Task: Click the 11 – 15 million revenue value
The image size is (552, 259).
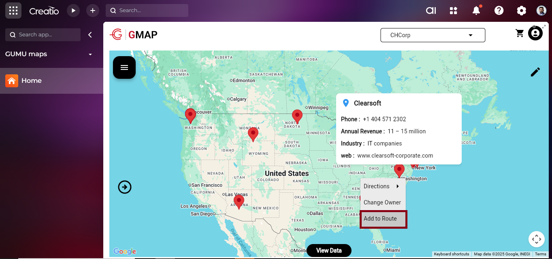Action: [407, 131]
